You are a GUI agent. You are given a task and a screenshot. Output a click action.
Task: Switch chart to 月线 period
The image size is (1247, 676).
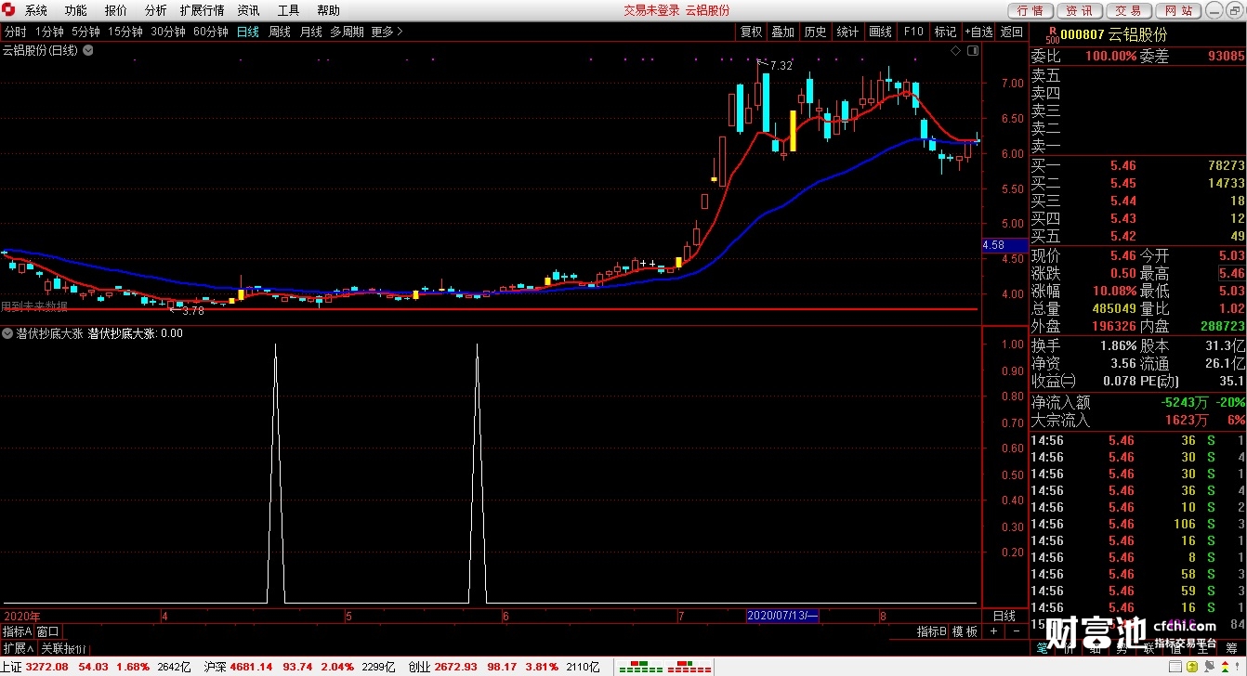coord(310,32)
